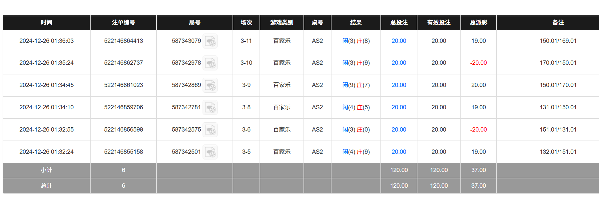Screen dimensions: 599x199
Task: Click blue 20.00 total bet in 01:35:24 row
Action: 399,63
